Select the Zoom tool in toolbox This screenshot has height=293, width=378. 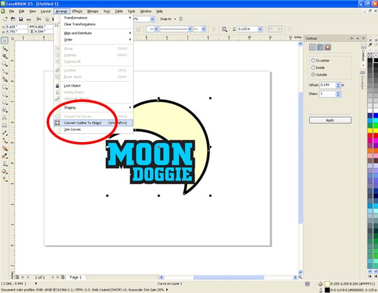click(x=4, y=64)
